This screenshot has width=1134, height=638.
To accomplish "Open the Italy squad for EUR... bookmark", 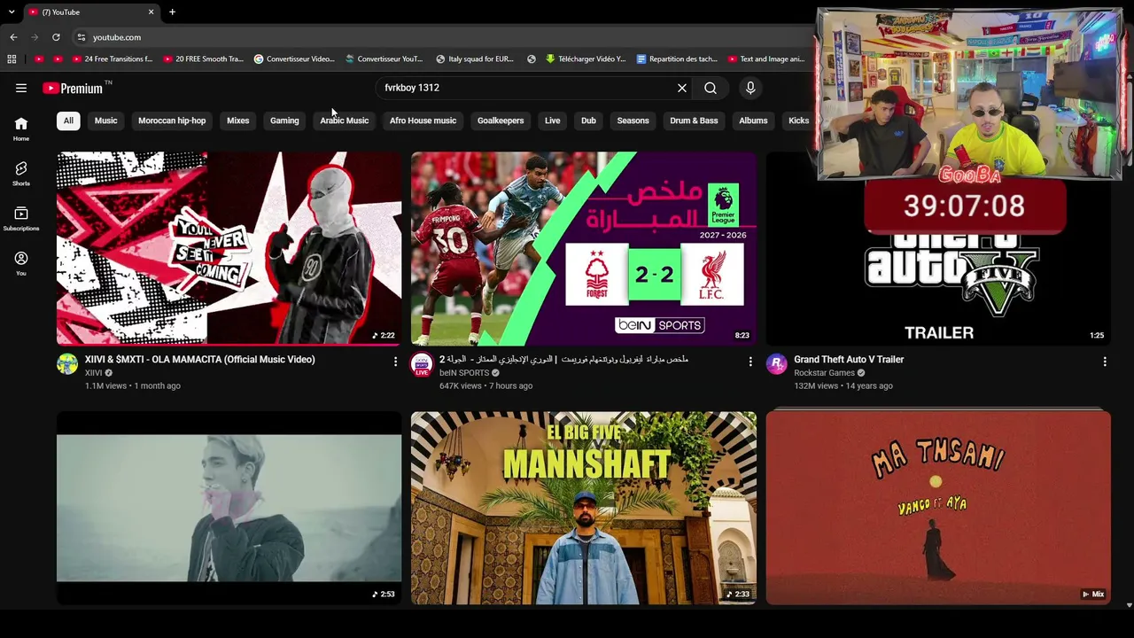I will click(475, 59).
